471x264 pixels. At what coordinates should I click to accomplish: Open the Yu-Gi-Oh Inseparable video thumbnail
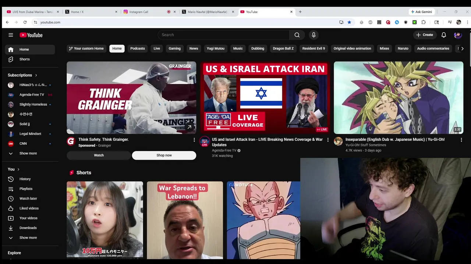(399, 98)
